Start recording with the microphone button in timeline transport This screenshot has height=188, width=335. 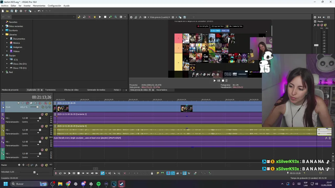click(x=55, y=173)
